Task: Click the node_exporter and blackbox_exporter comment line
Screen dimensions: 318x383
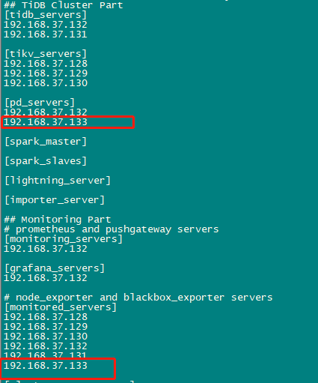Action: (138, 298)
